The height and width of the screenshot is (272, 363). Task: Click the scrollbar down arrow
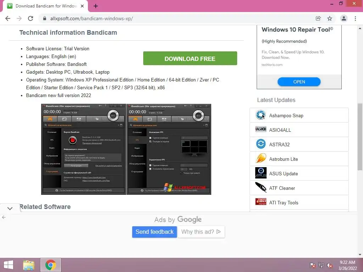(x=360, y=254)
